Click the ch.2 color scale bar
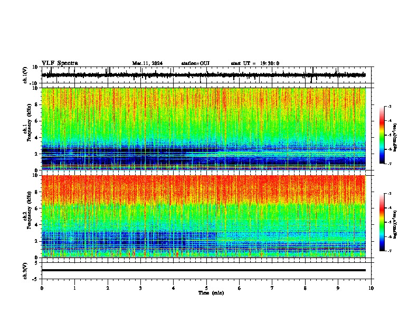418x323 pixels. [x=382, y=222]
